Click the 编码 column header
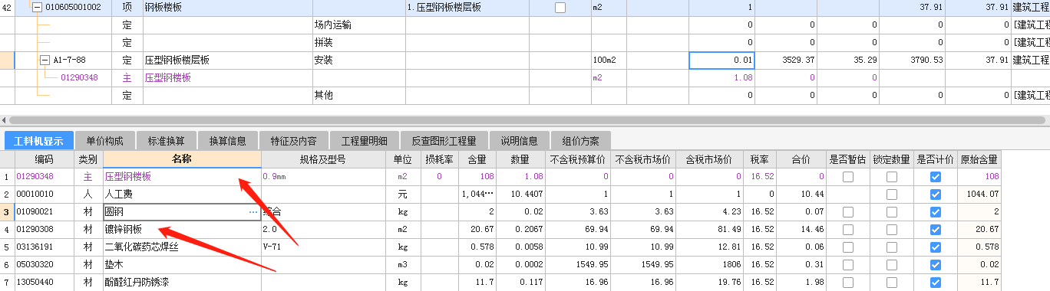 [x=44, y=159]
